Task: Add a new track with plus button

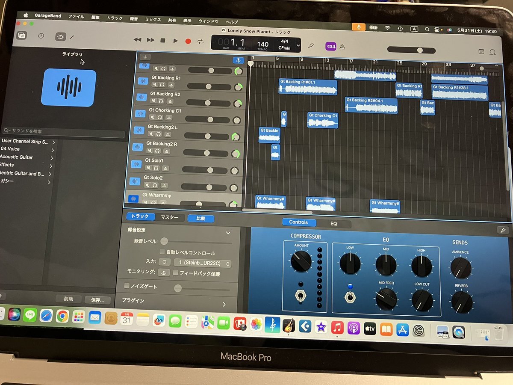Action: [145, 57]
